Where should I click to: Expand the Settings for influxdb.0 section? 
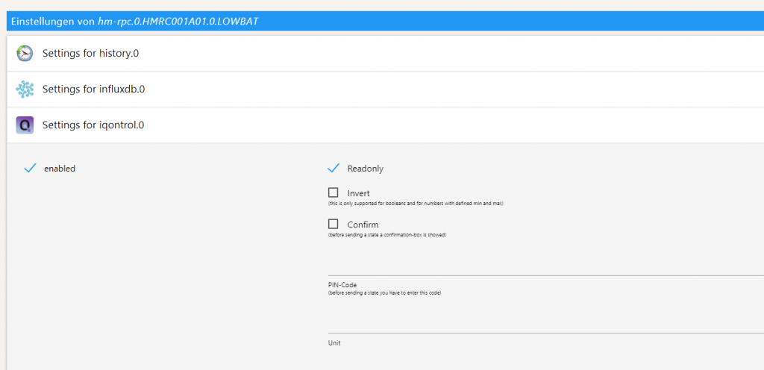coord(93,90)
